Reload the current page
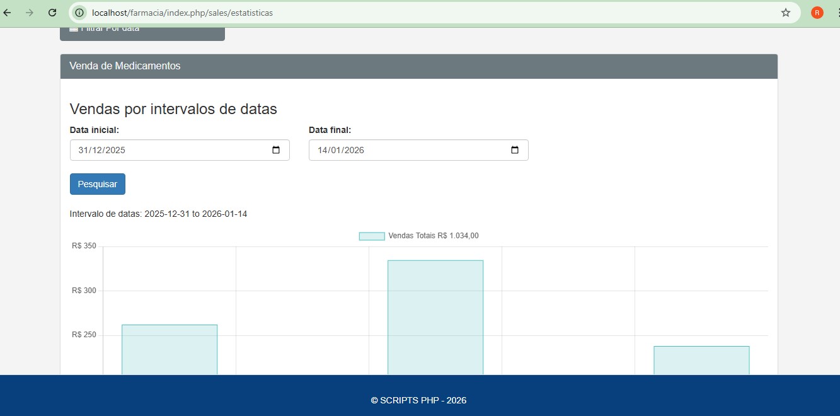 coord(52,13)
